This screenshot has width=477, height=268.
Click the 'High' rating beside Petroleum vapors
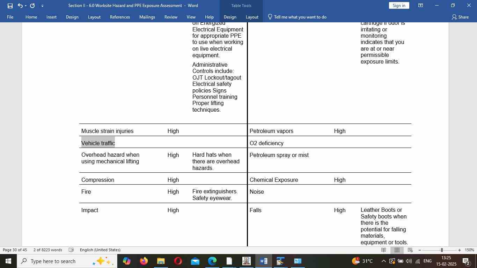coord(340,131)
